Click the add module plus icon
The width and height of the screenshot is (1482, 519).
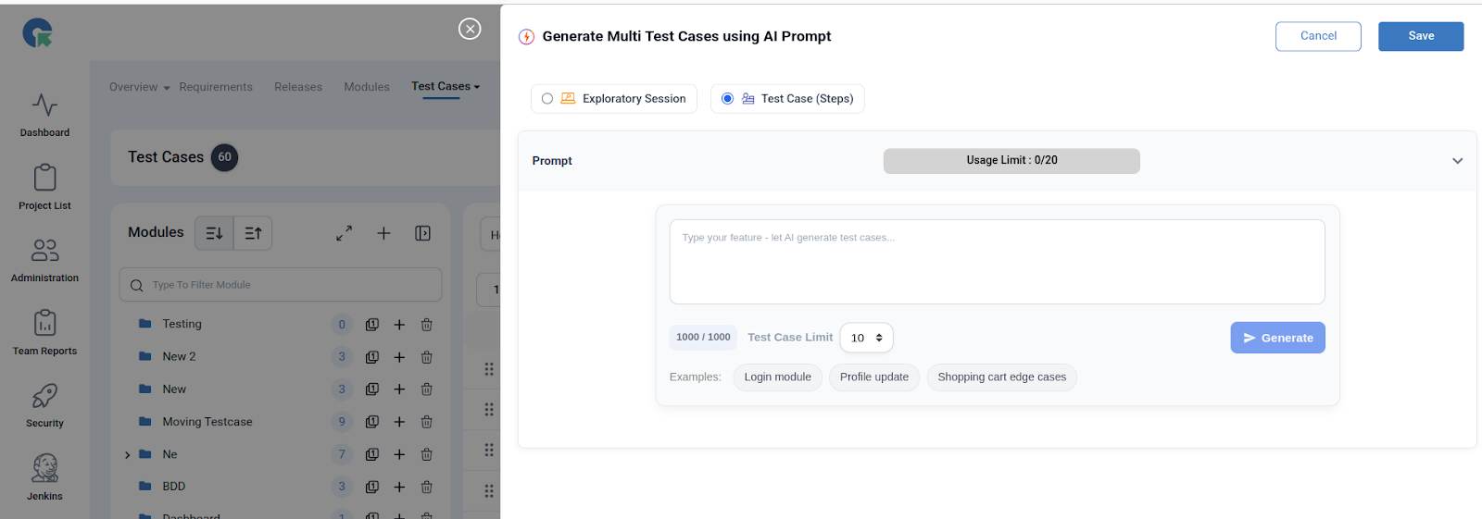click(383, 233)
